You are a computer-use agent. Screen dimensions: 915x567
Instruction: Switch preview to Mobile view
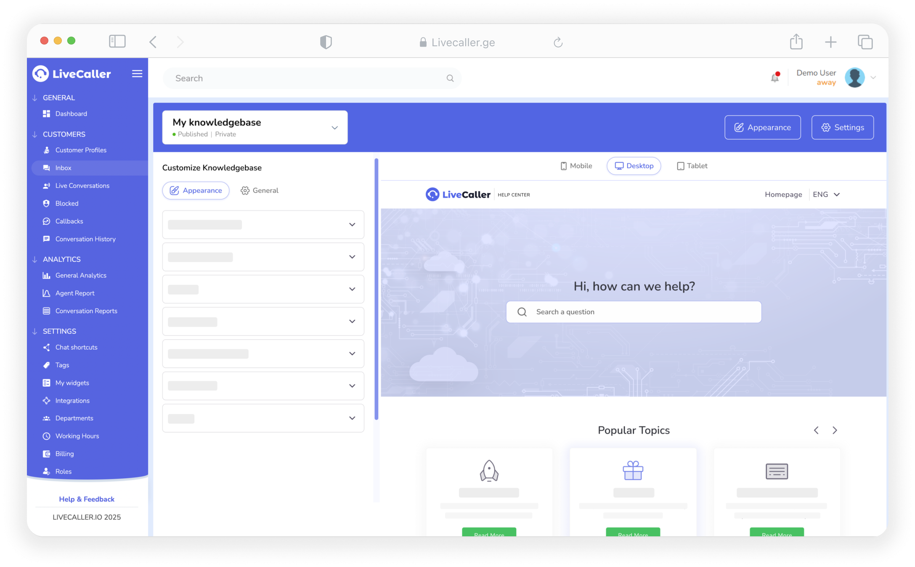tap(576, 166)
